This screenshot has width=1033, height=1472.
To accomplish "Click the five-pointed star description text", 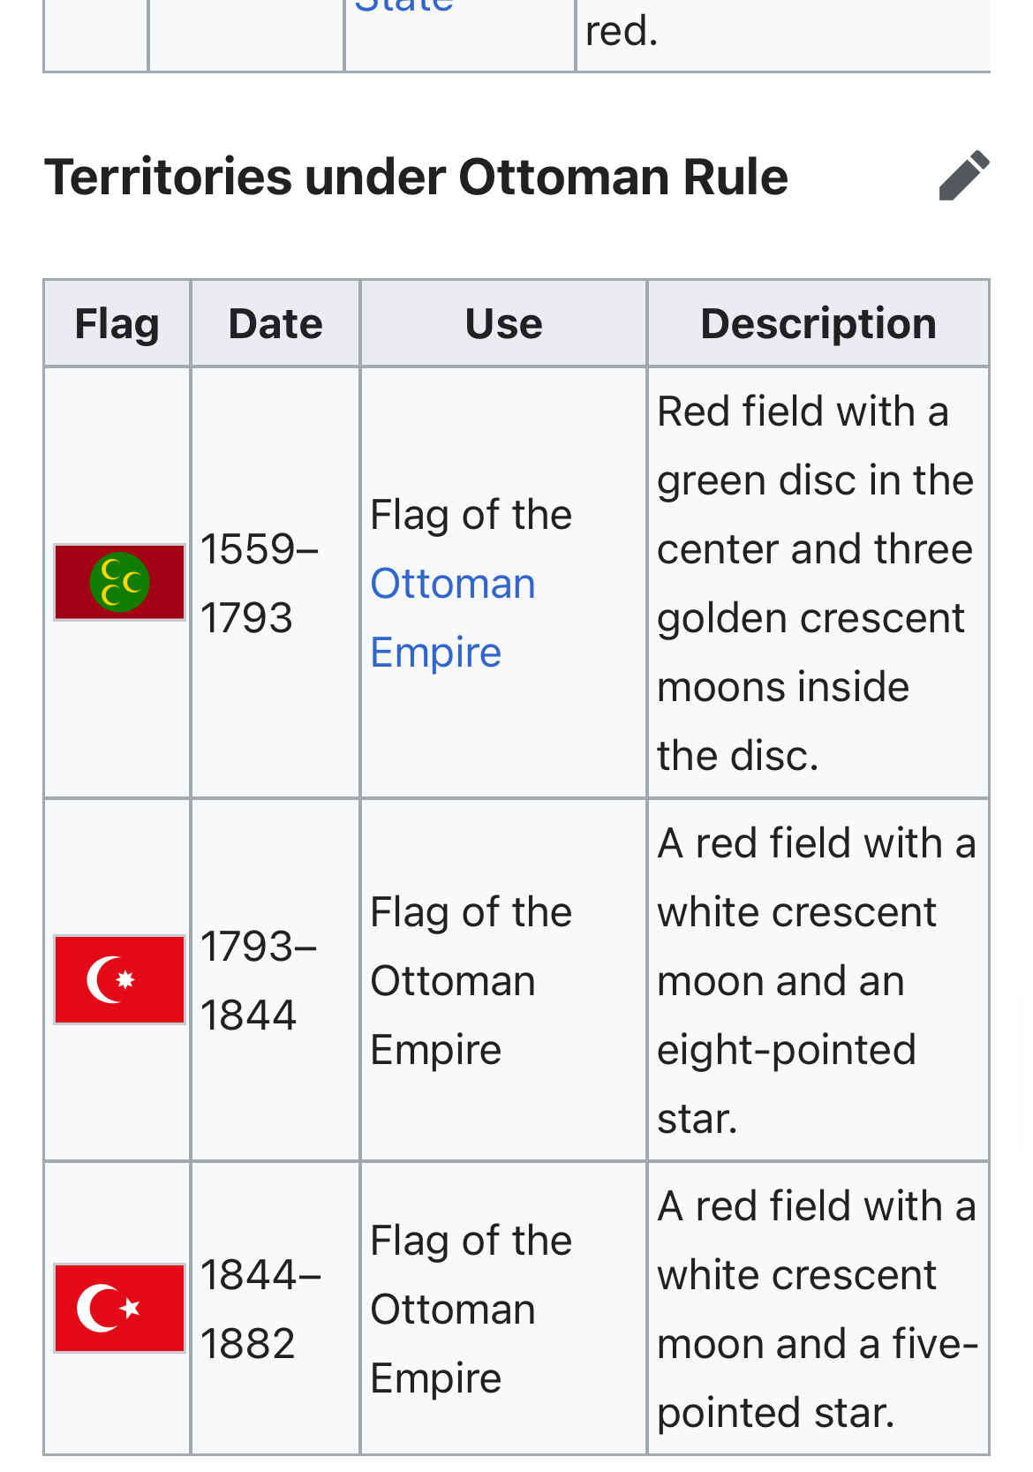I will tap(816, 1309).
